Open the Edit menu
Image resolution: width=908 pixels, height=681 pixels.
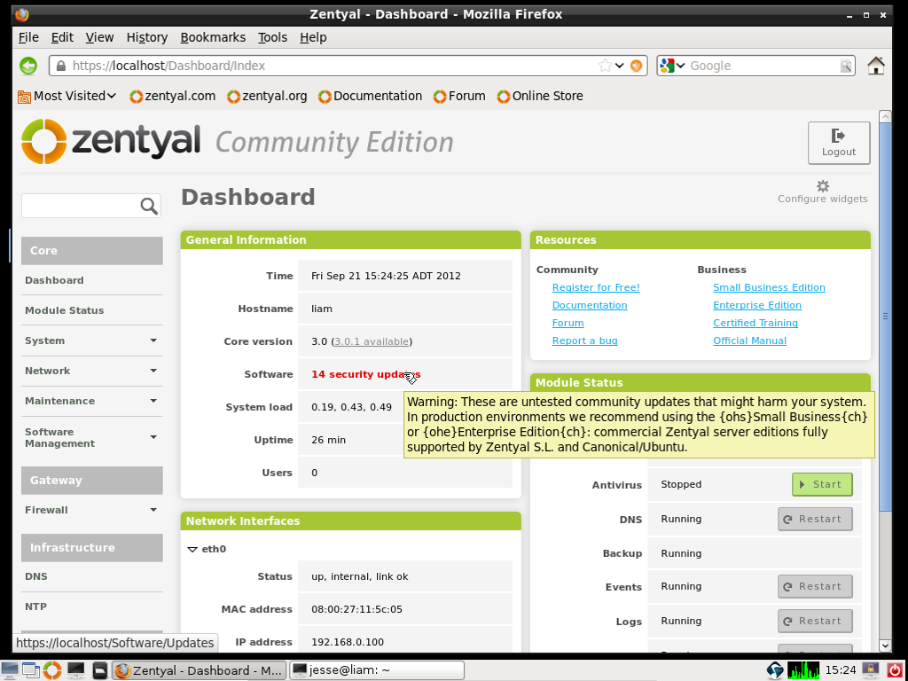point(62,37)
